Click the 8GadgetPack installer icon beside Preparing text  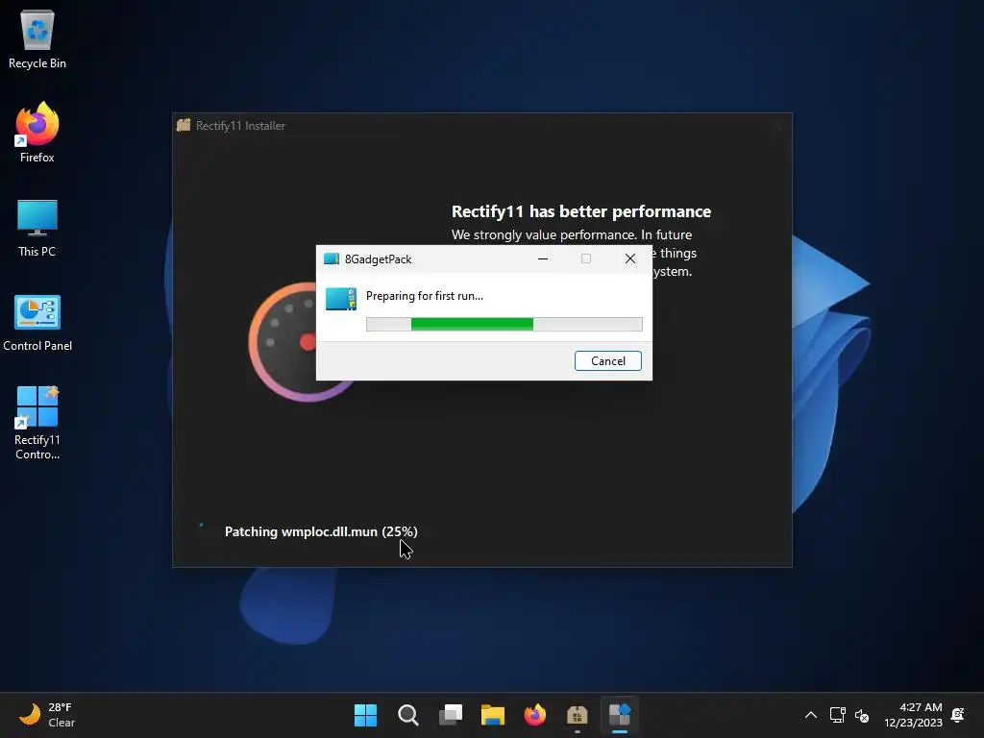click(341, 300)
